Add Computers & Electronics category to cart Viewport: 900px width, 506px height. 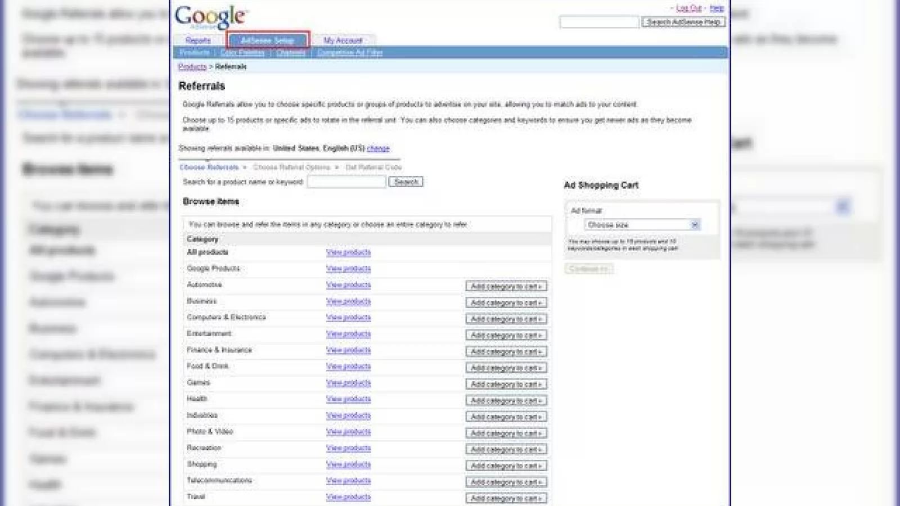[x=506, y=319]
